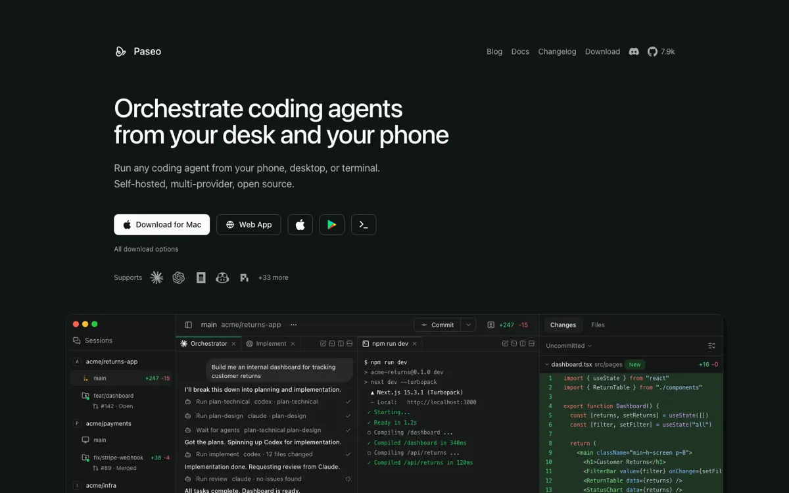The image size is (789, 493).
Task: Open the Blog link
Action: point(494,51)
